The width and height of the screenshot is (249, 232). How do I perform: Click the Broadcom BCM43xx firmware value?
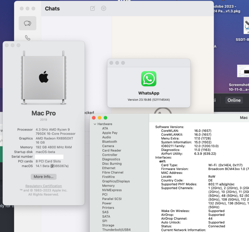tap(228, 169)
